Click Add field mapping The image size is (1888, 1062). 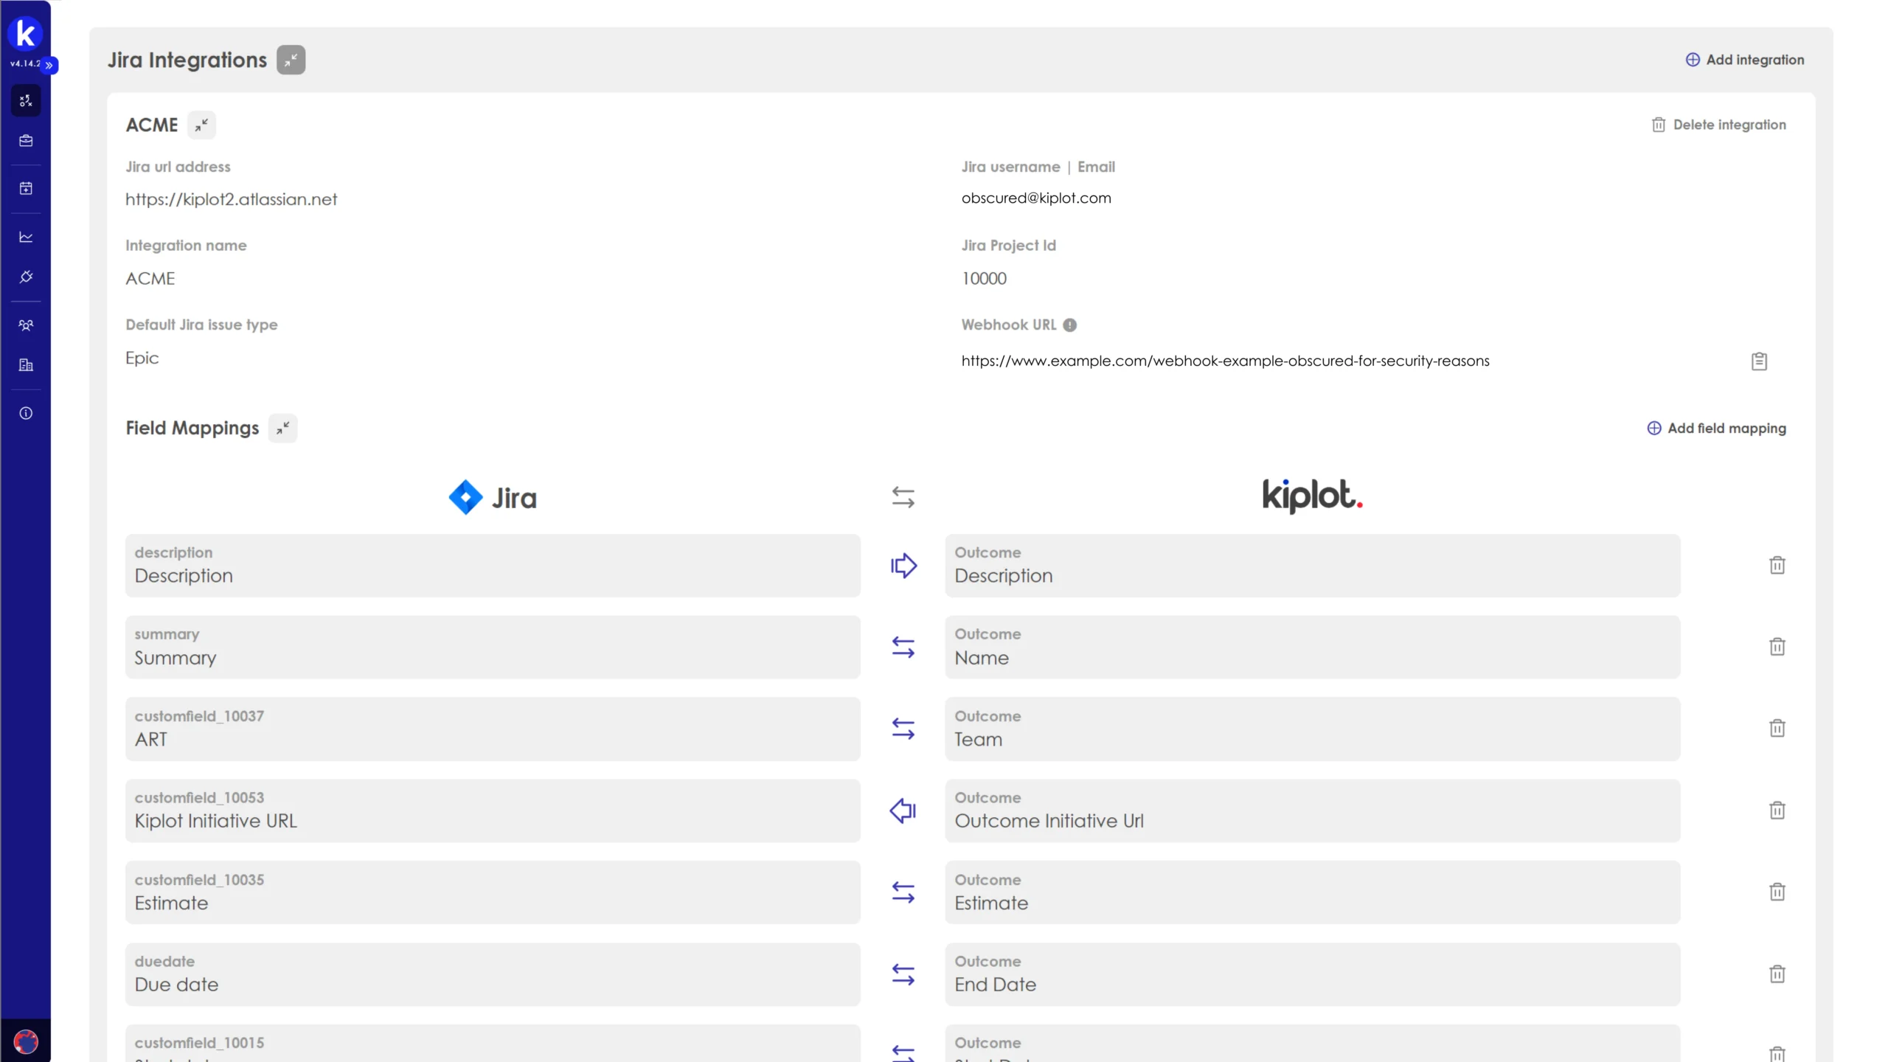click(1716, 428)
